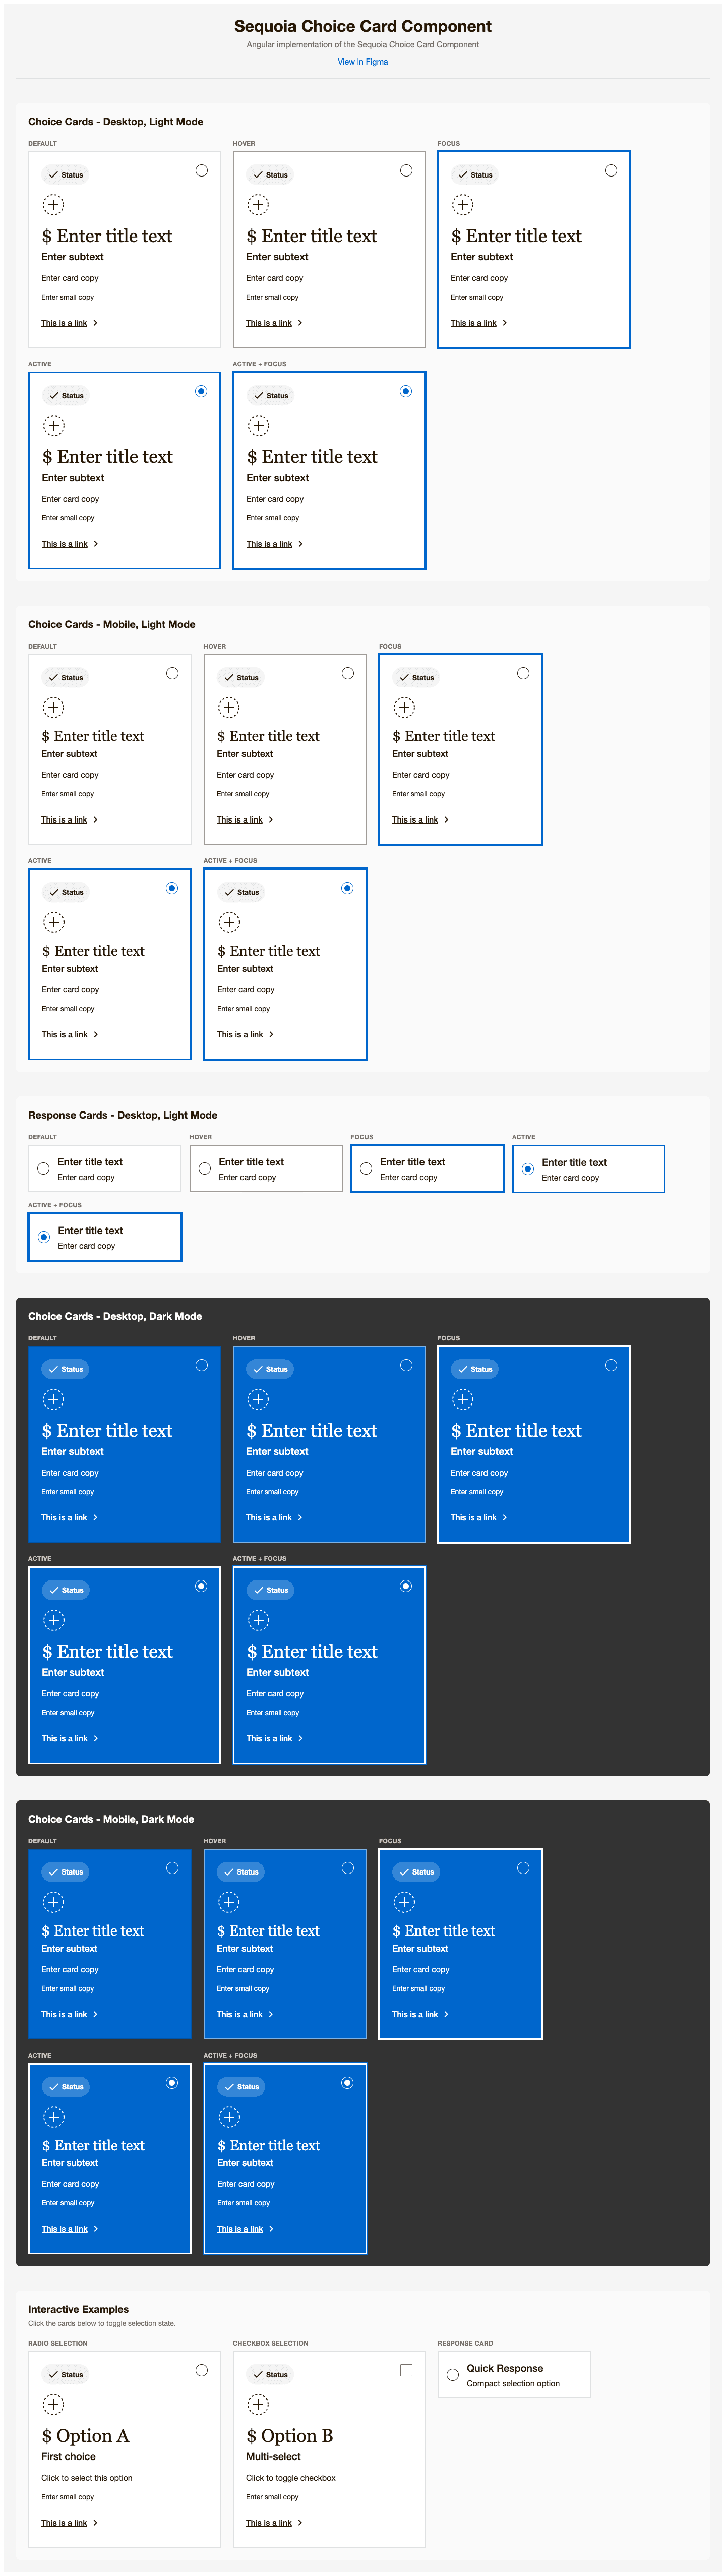Screen dimensions: 726x2576
Task: Follow "This is a link" in Mobile Light HOVER card
Action: pyautogui.click(x=240, y=820)
